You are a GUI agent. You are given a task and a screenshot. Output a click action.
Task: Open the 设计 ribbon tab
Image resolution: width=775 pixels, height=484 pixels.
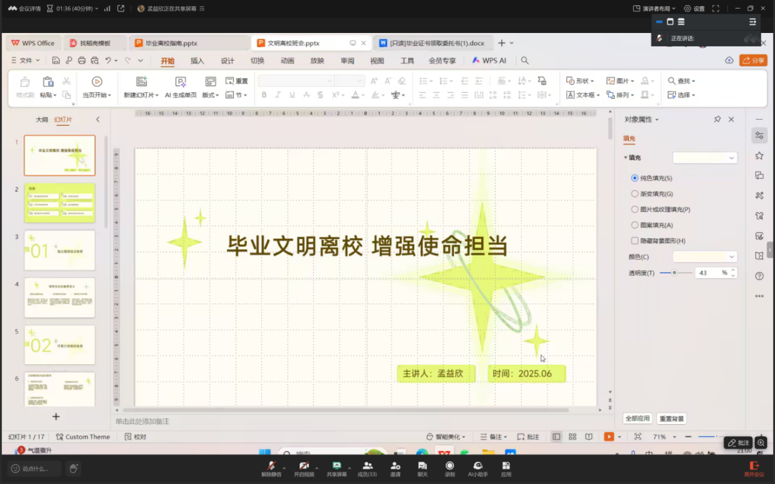pyautogui.click(x=228, y=61)
